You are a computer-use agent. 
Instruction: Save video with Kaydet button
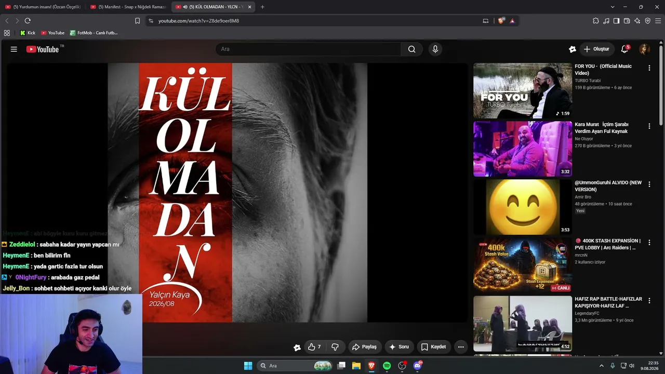coord(434,347)
